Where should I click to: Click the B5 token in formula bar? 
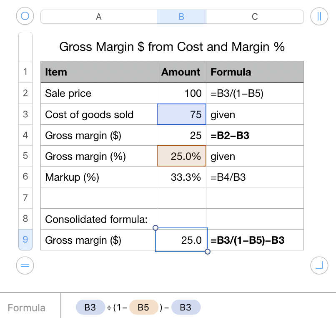(x=143, y=308)
